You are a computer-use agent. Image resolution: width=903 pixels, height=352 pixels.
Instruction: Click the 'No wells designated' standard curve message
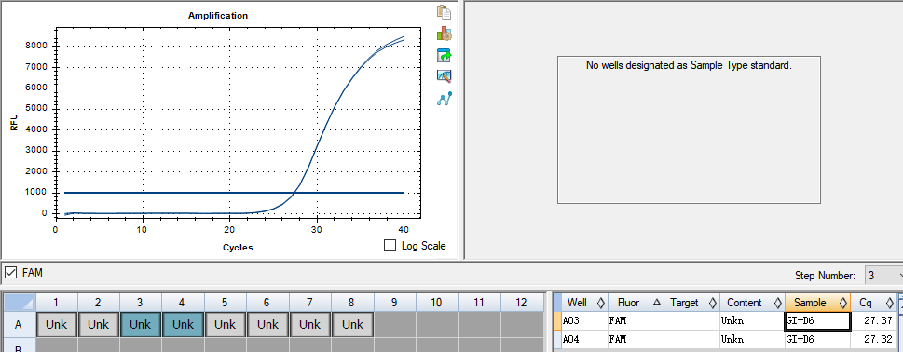689,65
